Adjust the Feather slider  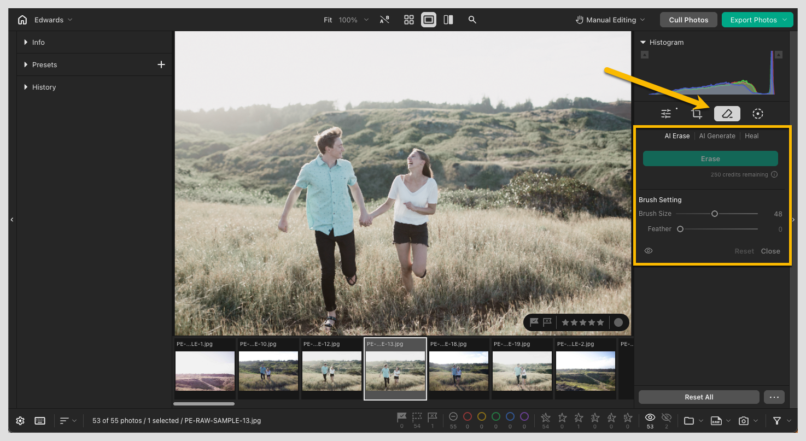716,229
